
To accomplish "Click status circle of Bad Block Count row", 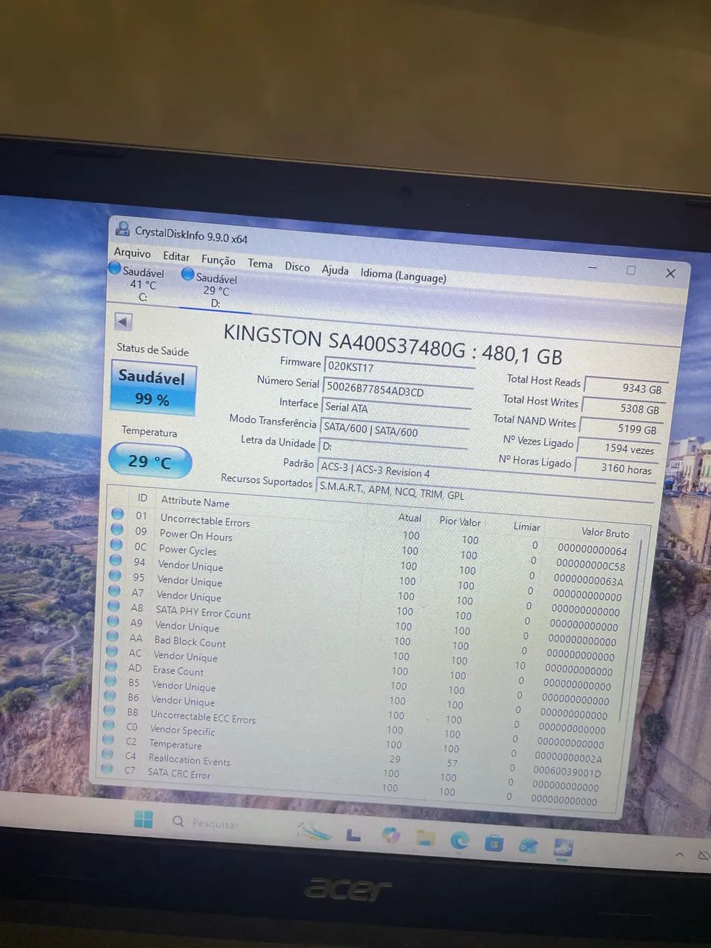I will 112,636.
